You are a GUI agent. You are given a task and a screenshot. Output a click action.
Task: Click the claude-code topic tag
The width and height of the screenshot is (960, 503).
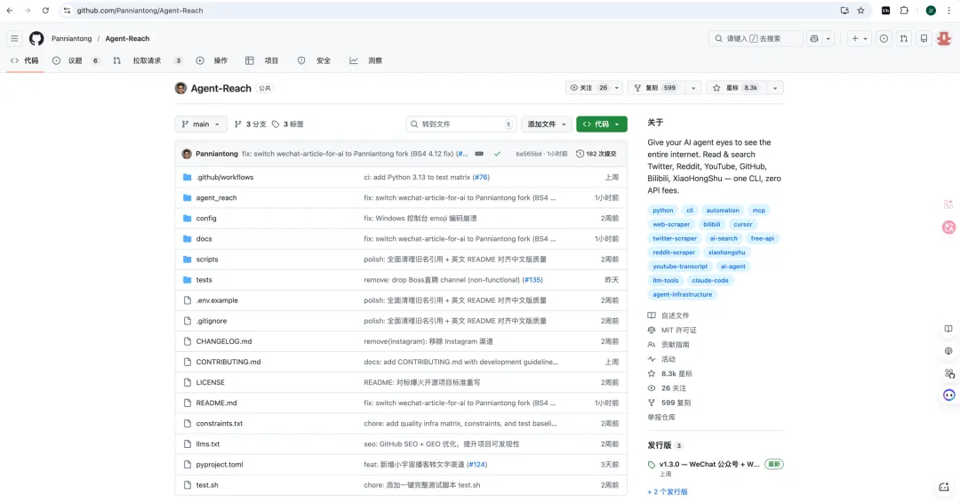point(710,281)
